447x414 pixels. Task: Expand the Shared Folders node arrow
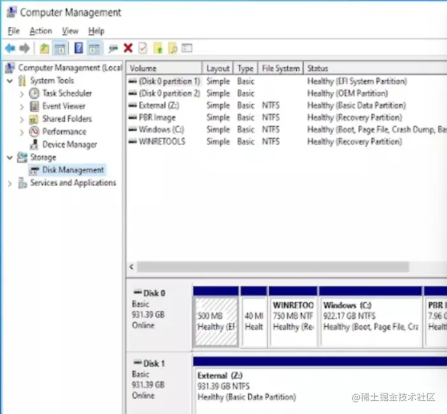[22, 119]
